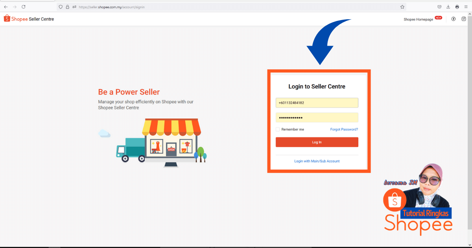Click the Shopee Seller Centre logo

(x=29, y=19)
